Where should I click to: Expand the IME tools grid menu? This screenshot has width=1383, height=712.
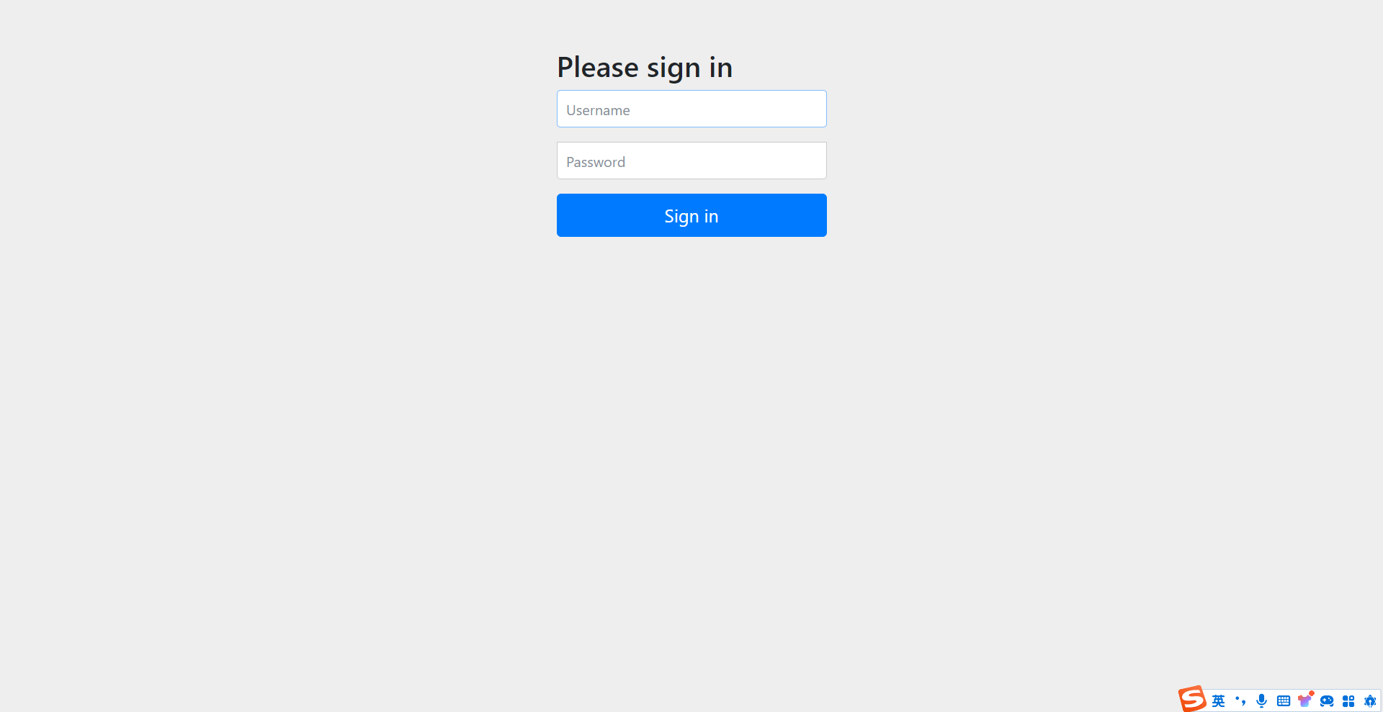pos(1348,701)
